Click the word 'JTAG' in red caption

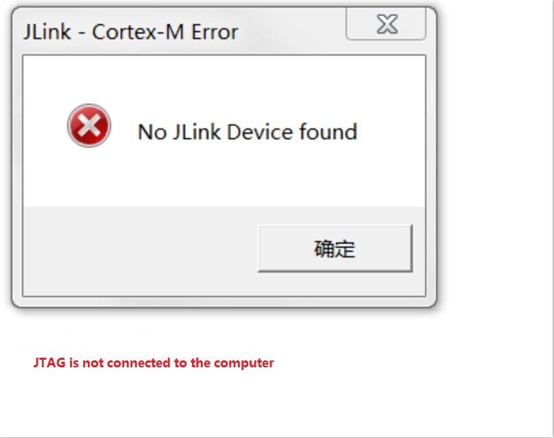point(49,362)
